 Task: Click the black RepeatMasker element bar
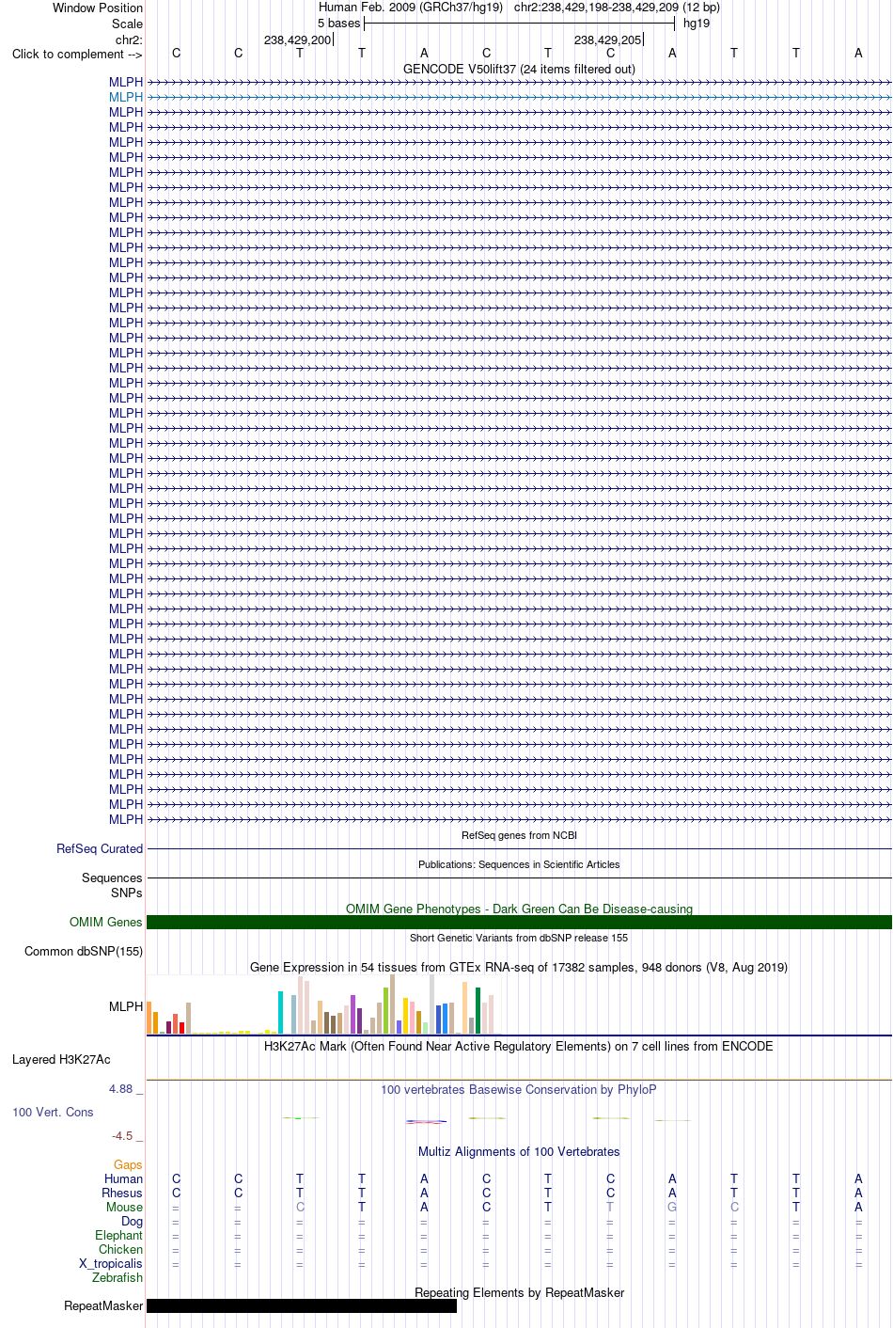tap(302, 1305)
